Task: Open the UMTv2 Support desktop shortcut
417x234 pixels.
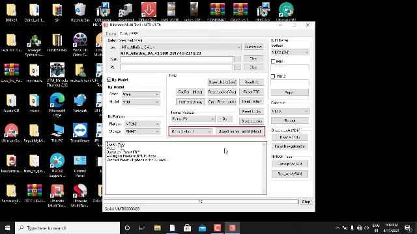Action: [x=57, y=165]
